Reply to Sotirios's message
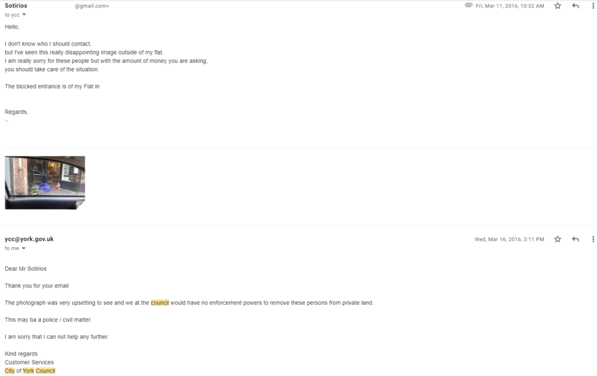 (x=575, y=6)
